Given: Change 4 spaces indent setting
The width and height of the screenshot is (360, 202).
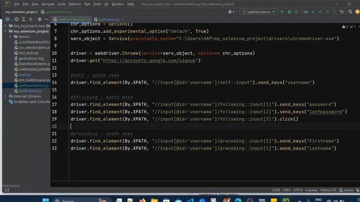Looking at the screenshot, I should click(311, 190).
